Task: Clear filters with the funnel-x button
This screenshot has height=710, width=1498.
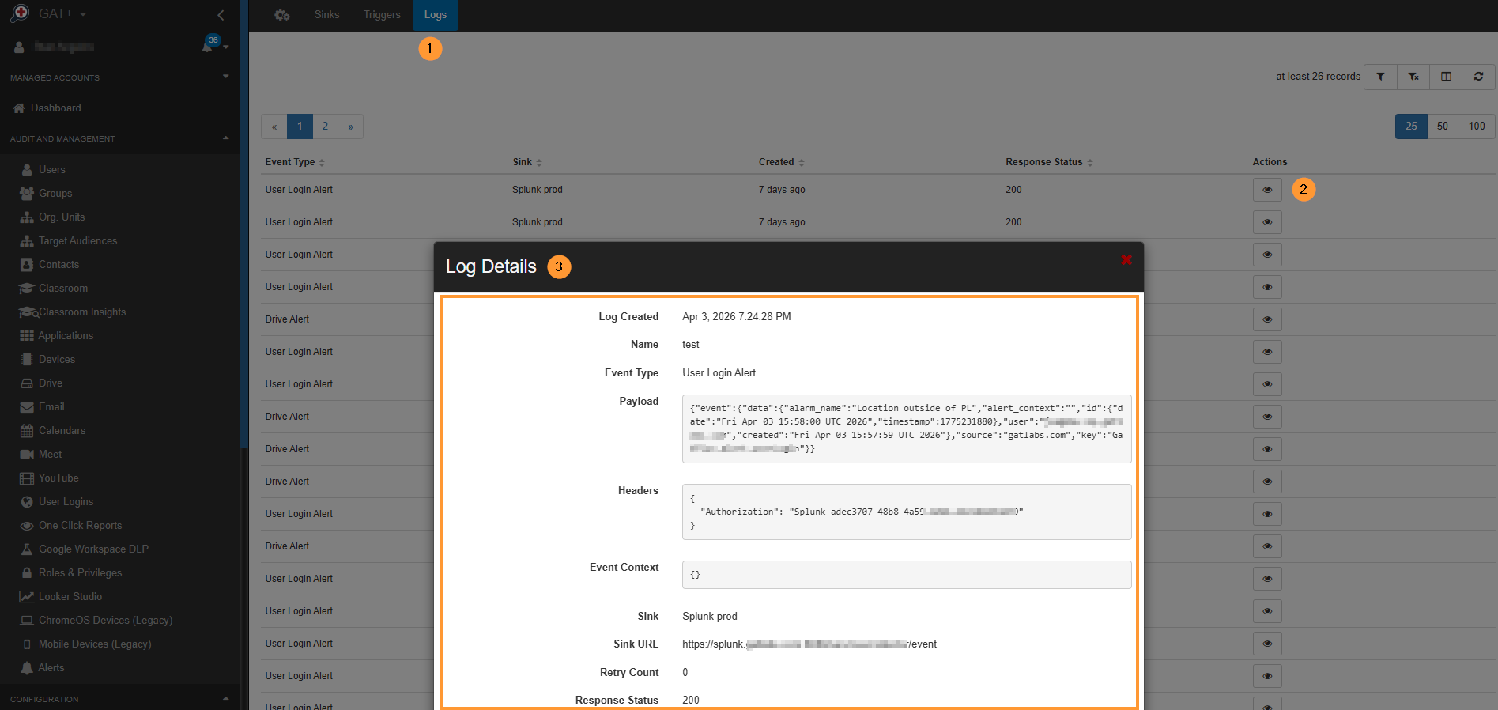Action: (1413, 77)
